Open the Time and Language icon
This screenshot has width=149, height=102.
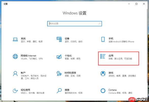59,73
